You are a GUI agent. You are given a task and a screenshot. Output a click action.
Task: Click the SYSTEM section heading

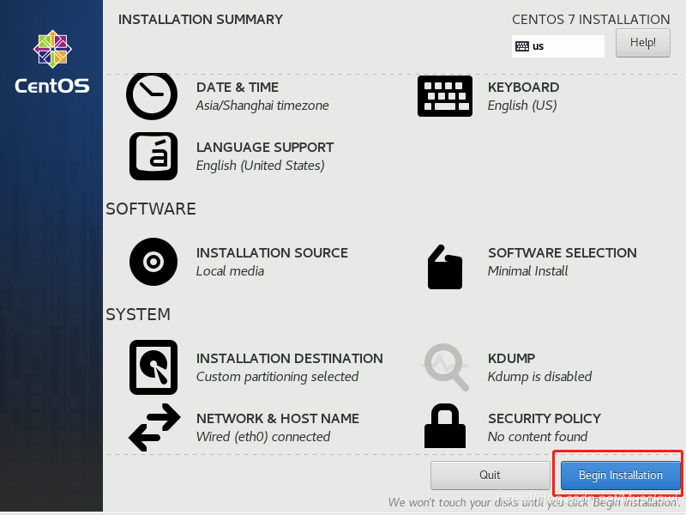point(138,314)
